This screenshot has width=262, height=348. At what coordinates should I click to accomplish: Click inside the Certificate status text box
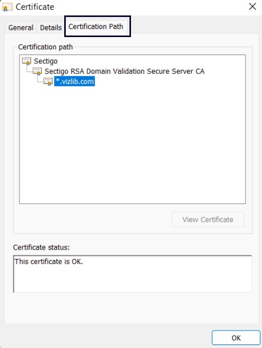pos(133,274)
